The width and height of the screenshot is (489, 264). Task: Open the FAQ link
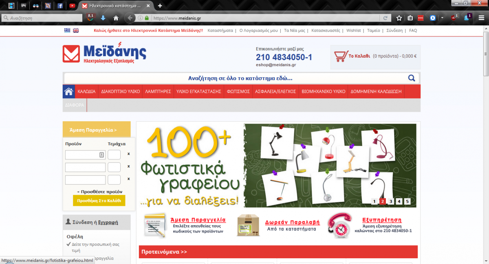coord(413,31)
